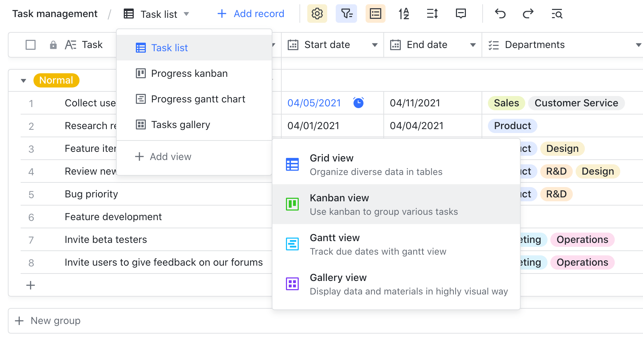
Task: Click the yellow Normal group tag
Action: click(x=56, y=80)
